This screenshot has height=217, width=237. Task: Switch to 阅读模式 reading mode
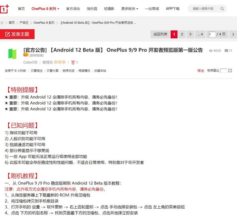coord(84,70)
